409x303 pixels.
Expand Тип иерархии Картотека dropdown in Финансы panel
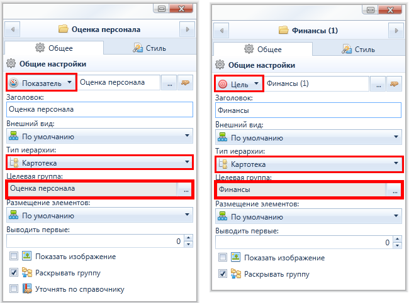click(308, 164)
